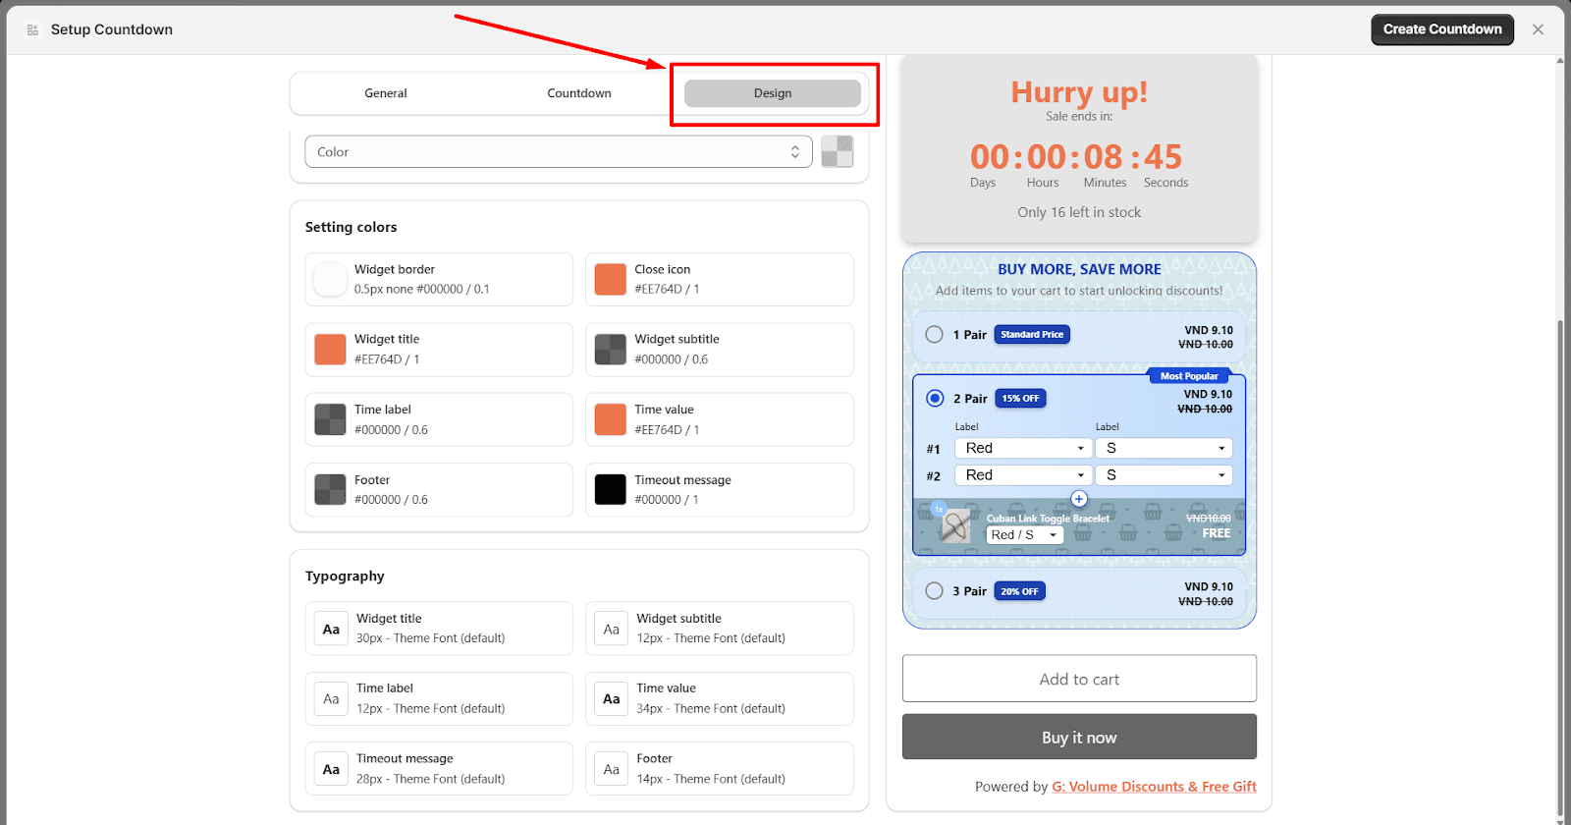Click the Setup Countdown app icon
Viewport: 1571px width, 825px height.
point(32,29)
